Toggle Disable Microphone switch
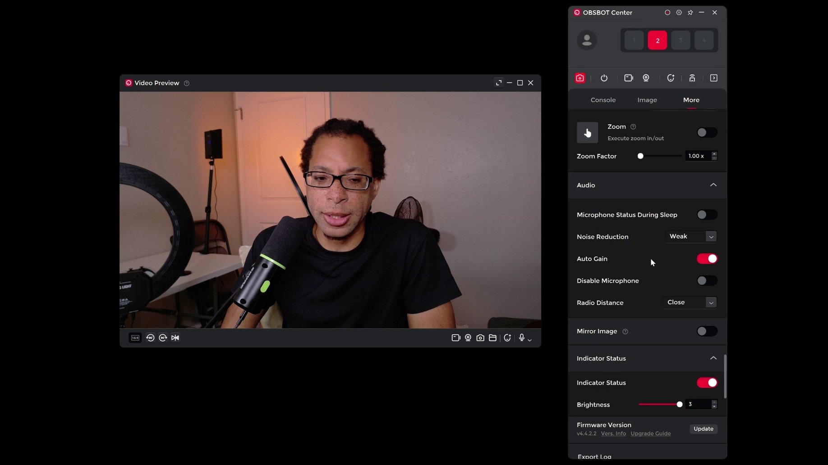Image resolution: width=828 pixels, height=465 pixels. point(706,281)
